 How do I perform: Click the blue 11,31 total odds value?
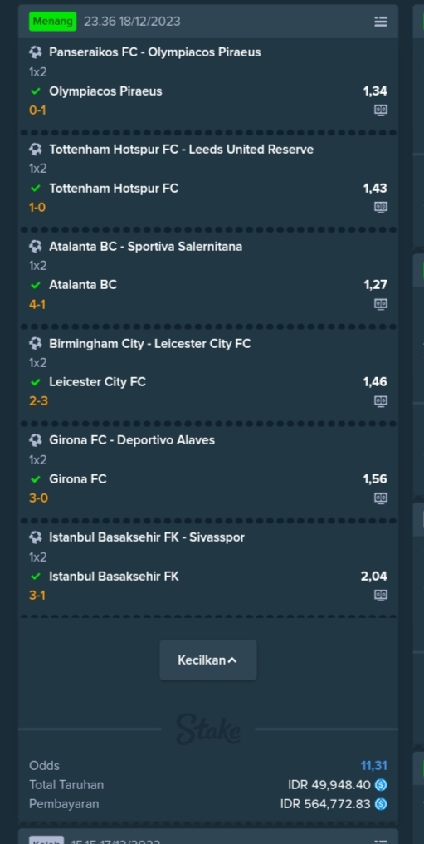(373, 765)
